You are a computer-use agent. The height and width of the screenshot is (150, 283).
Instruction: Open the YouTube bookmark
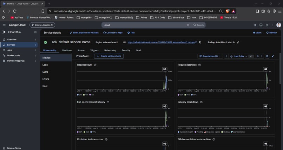(17, 18)
